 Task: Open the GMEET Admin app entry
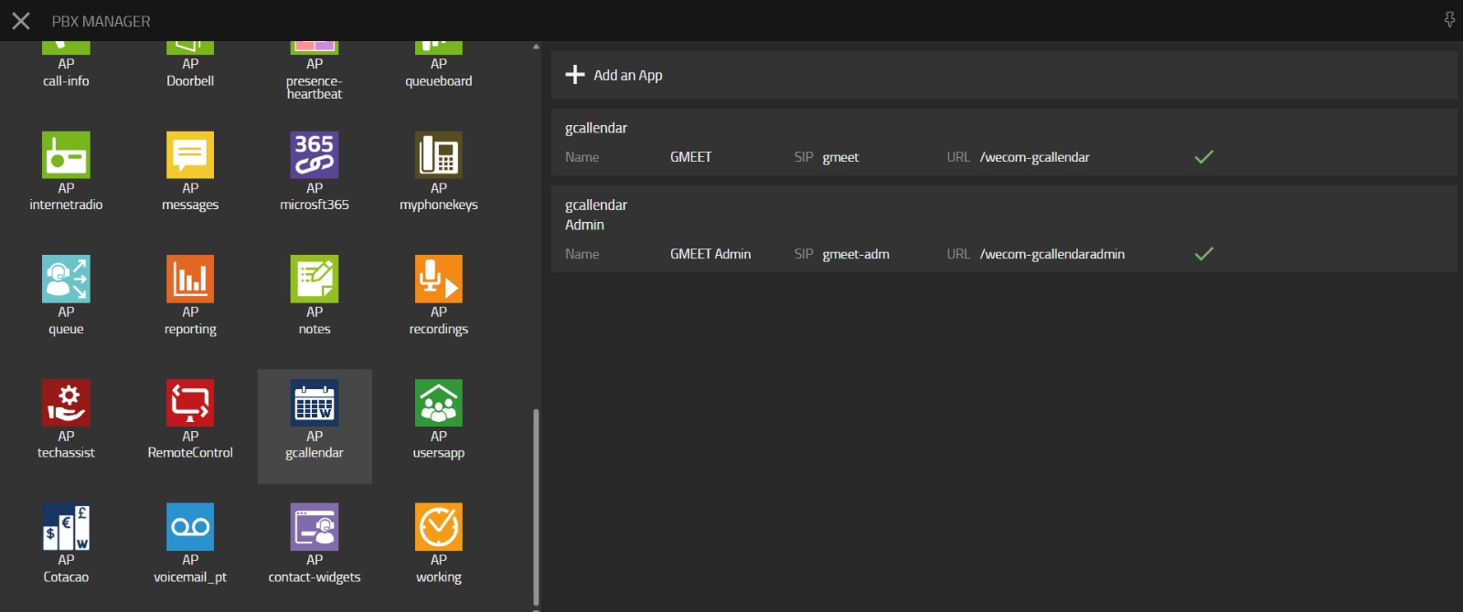(1003, 230)
